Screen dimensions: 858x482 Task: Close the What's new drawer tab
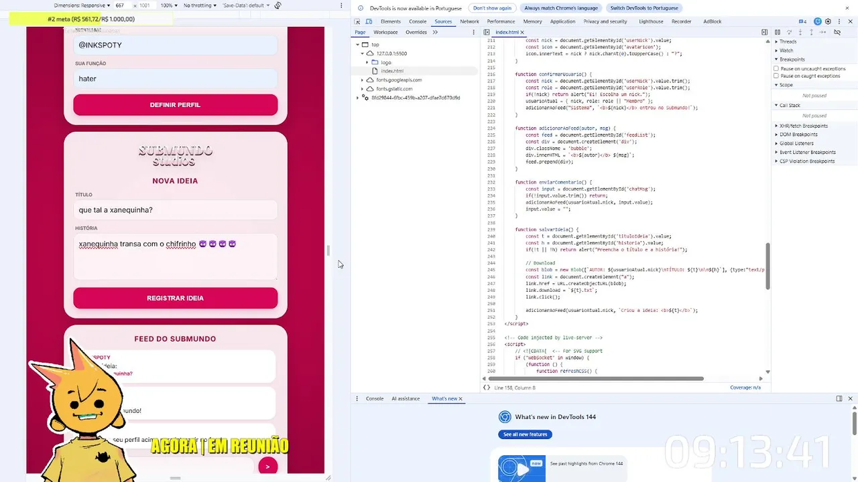coord(461,399)
